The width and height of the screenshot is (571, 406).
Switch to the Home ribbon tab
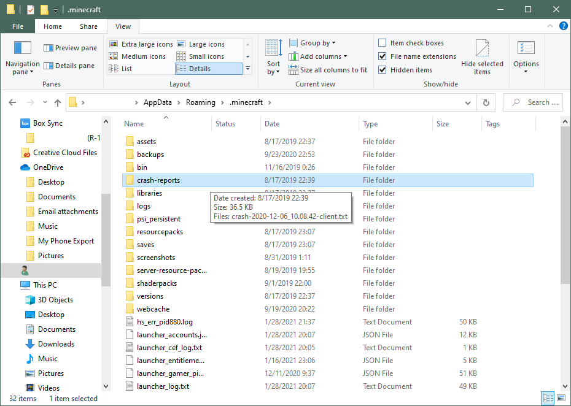(52, 26)
